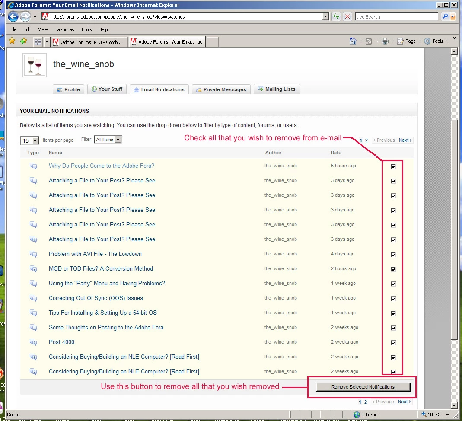Click the Next link in bottom pagination

pyautogui.click(x=404, y=402)
